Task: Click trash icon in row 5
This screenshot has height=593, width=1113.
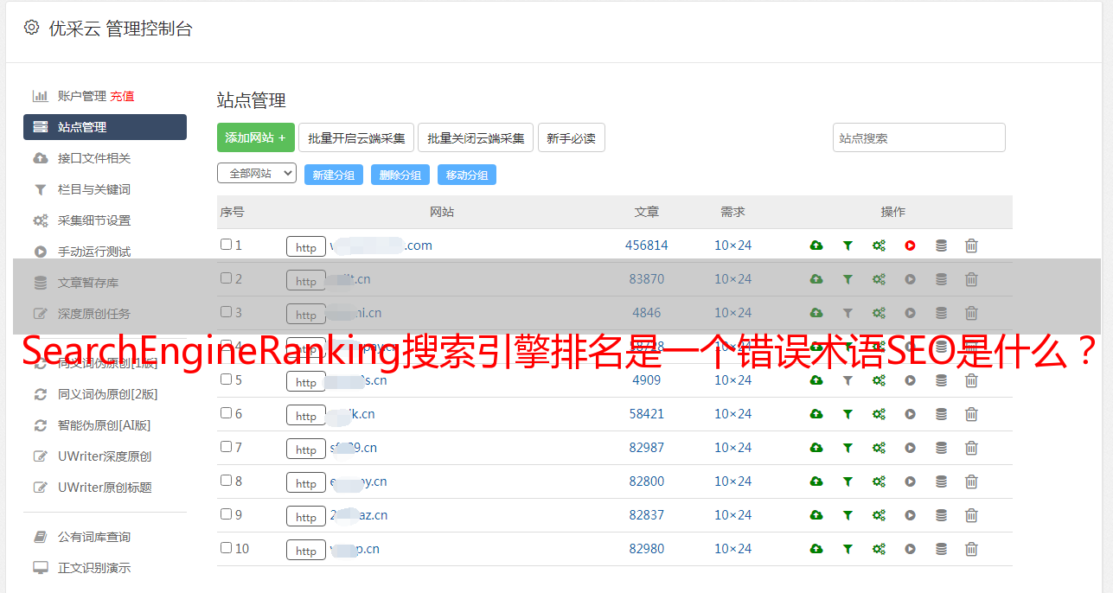Action: click(x=971, y=380)
